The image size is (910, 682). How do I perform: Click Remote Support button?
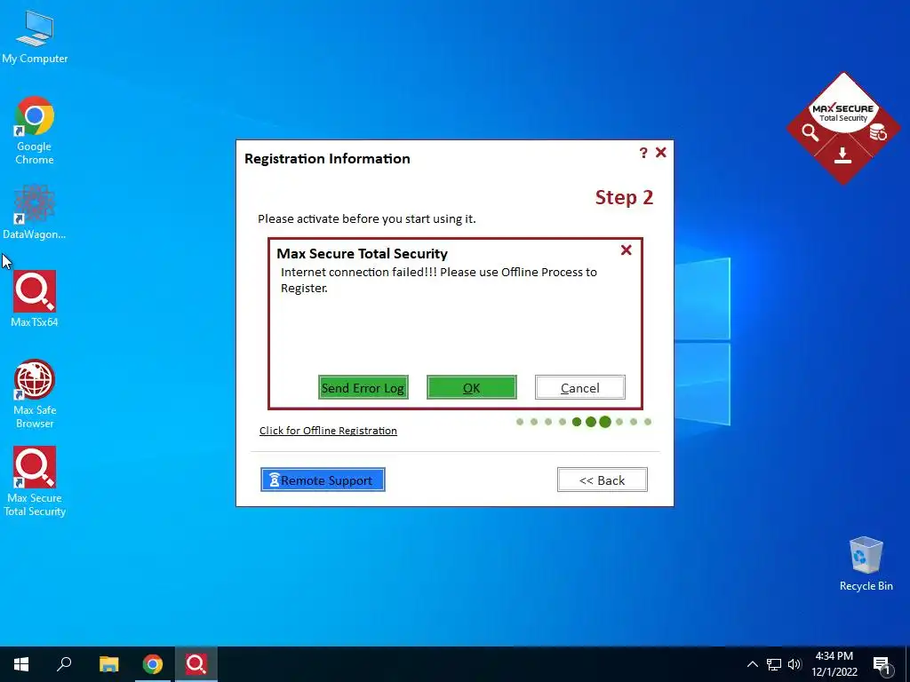(323, 480)
